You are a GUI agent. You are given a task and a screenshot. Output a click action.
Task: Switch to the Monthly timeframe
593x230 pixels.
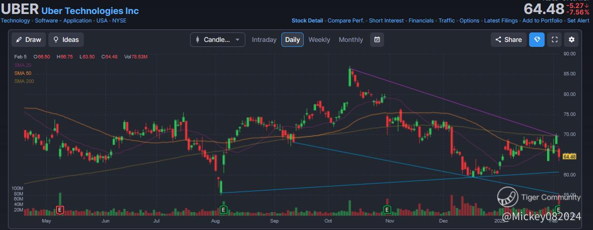pyautogui.click(x=351, y=40)
